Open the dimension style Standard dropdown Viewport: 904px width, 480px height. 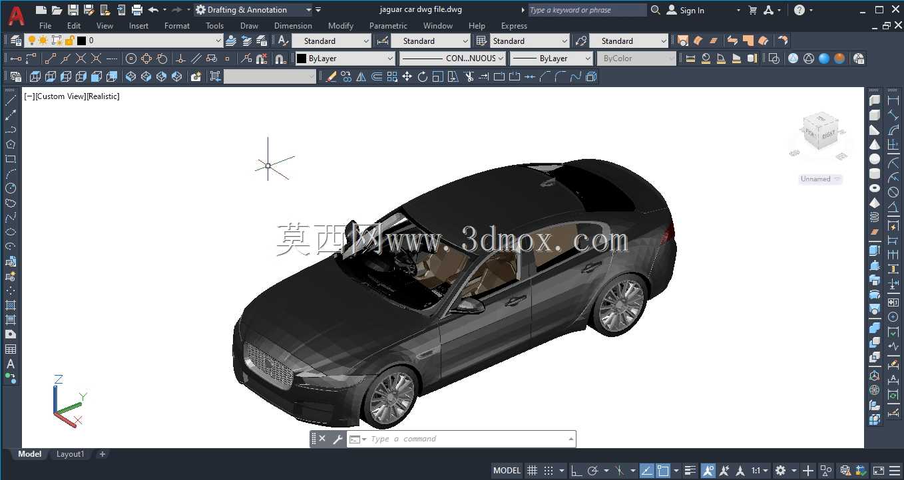[429, 41]
